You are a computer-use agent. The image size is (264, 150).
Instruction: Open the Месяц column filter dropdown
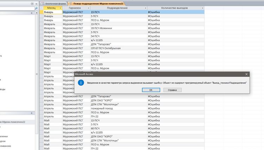tap(60, 8)
